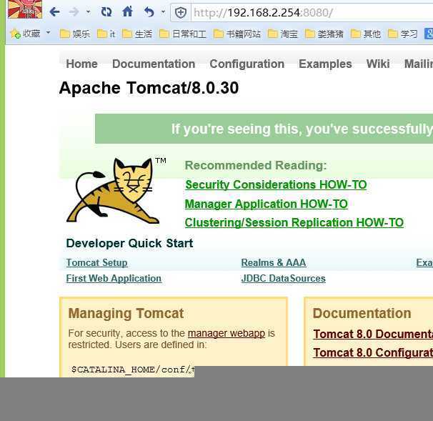Click the Managing Tomcat heading

pyautogui.click(x=126, y=313)
